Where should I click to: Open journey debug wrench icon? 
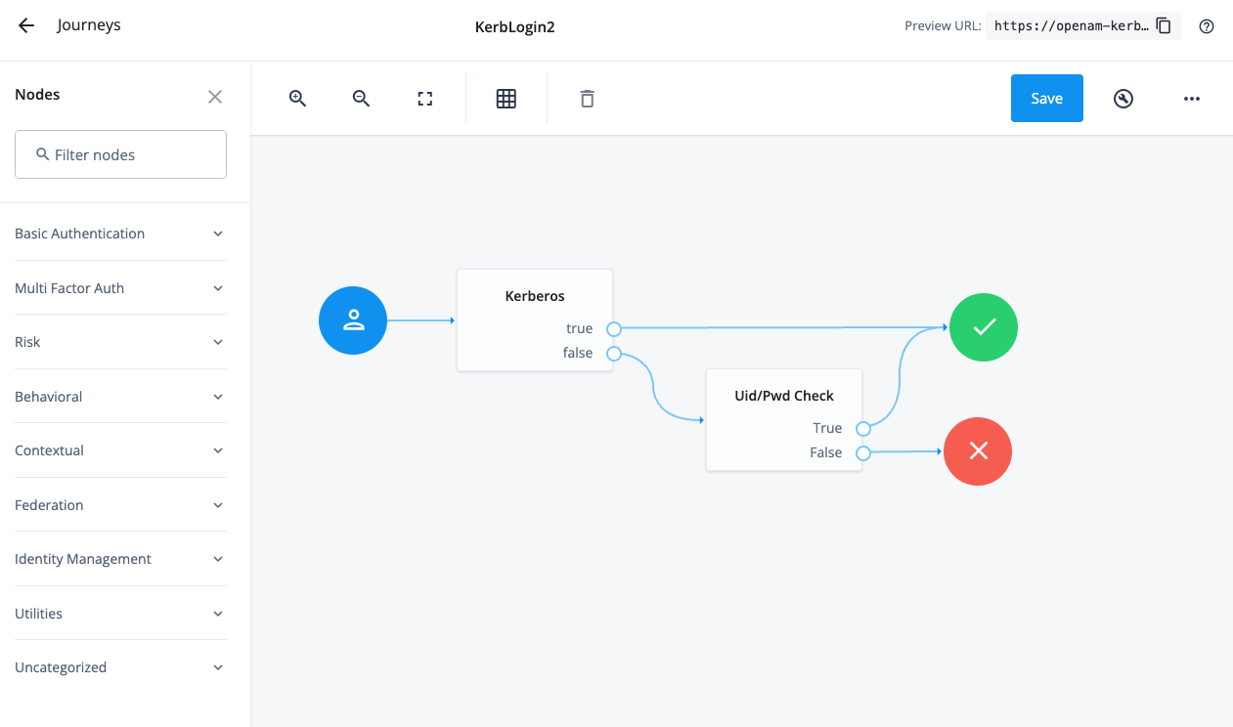click(1123, 99)
